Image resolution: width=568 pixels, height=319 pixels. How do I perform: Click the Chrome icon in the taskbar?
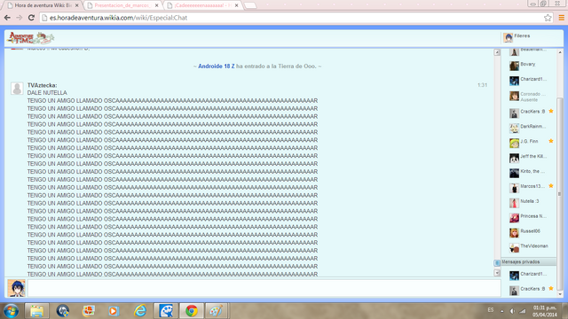pyautogui.click(x=192, y=311)
